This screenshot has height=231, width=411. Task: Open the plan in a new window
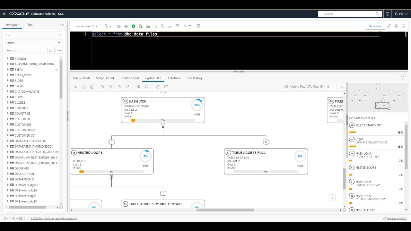pos(166,87)
